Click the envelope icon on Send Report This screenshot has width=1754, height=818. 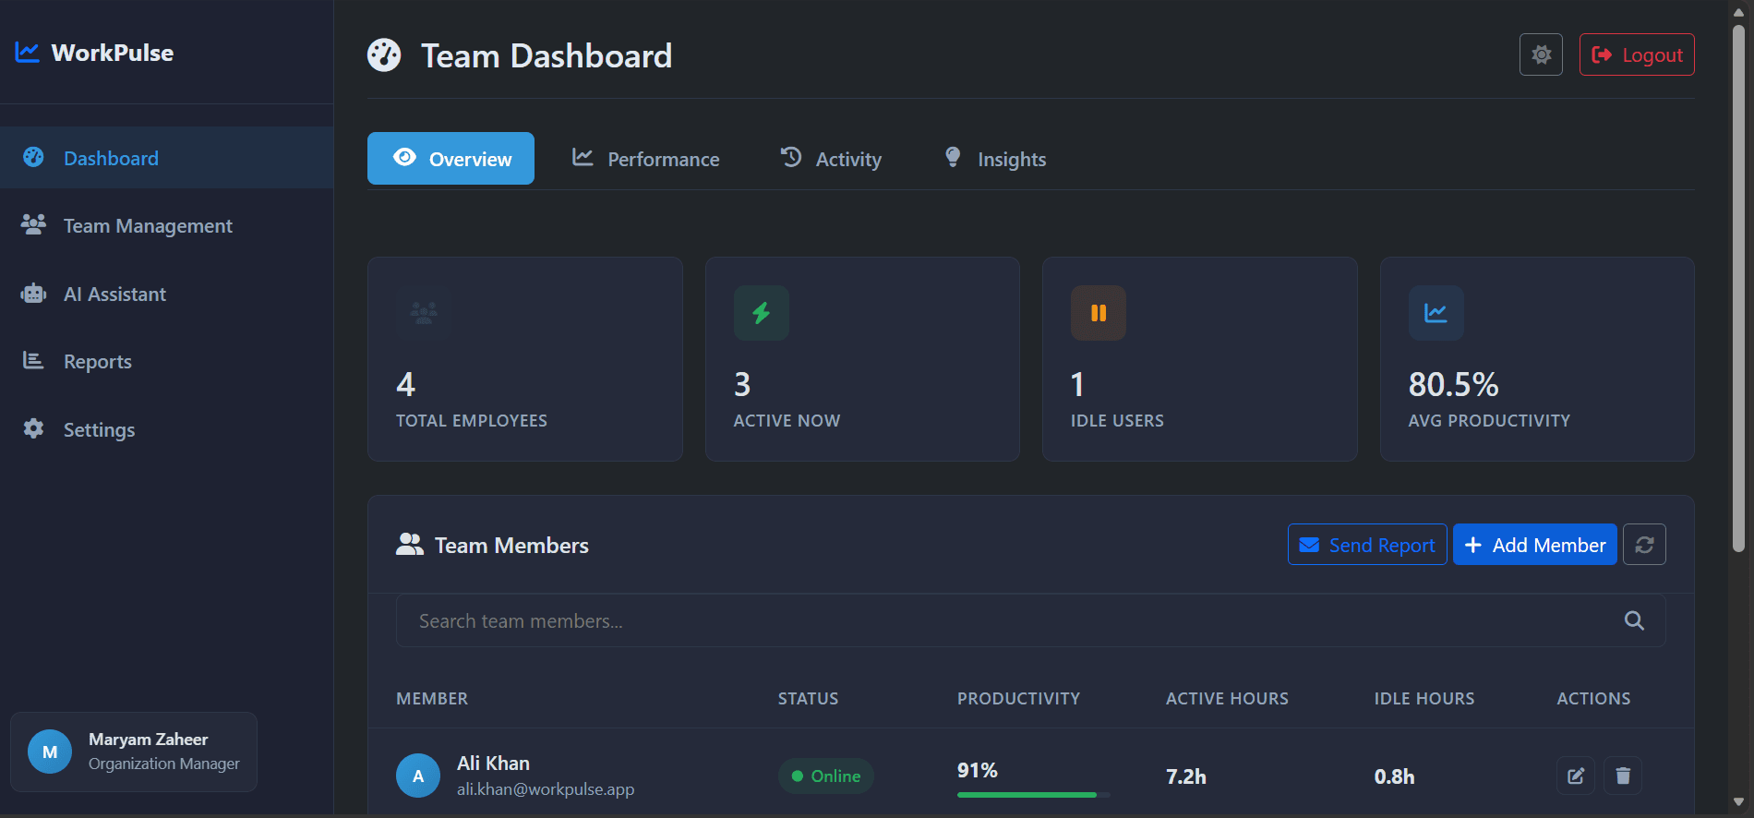1309,545
